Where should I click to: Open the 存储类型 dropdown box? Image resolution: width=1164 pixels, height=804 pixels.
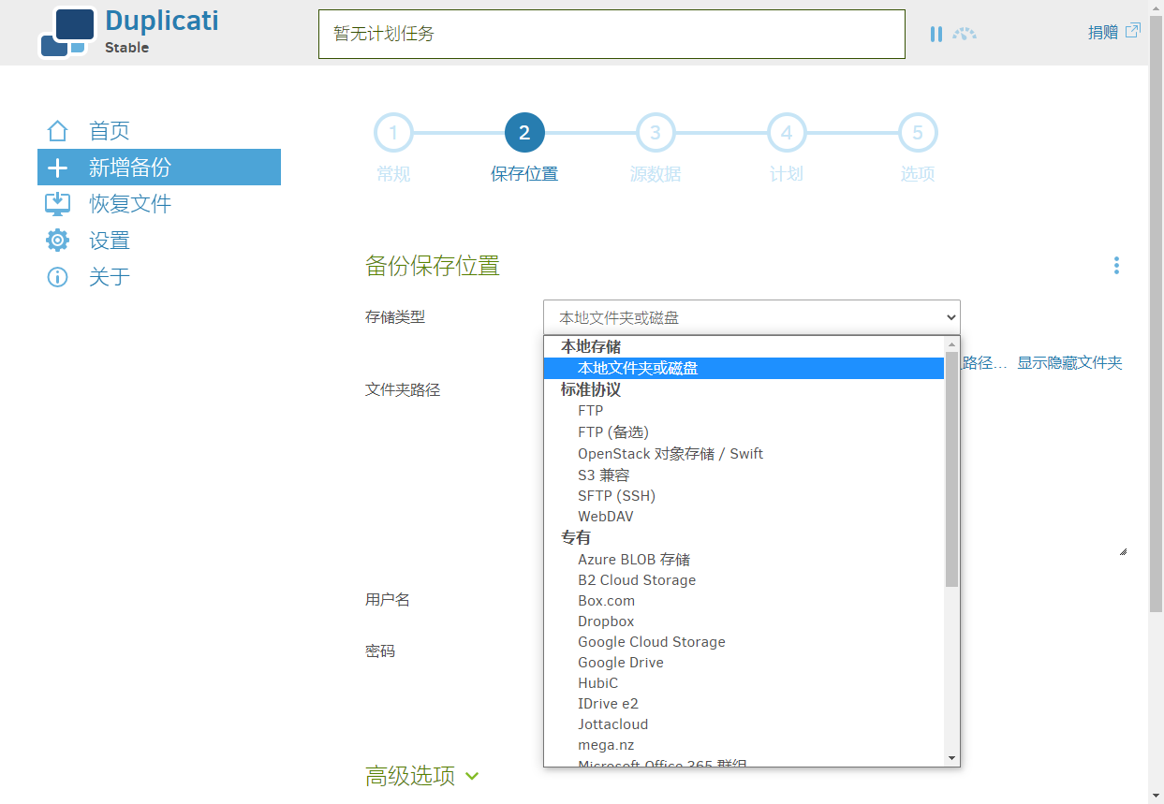point(751,317)
